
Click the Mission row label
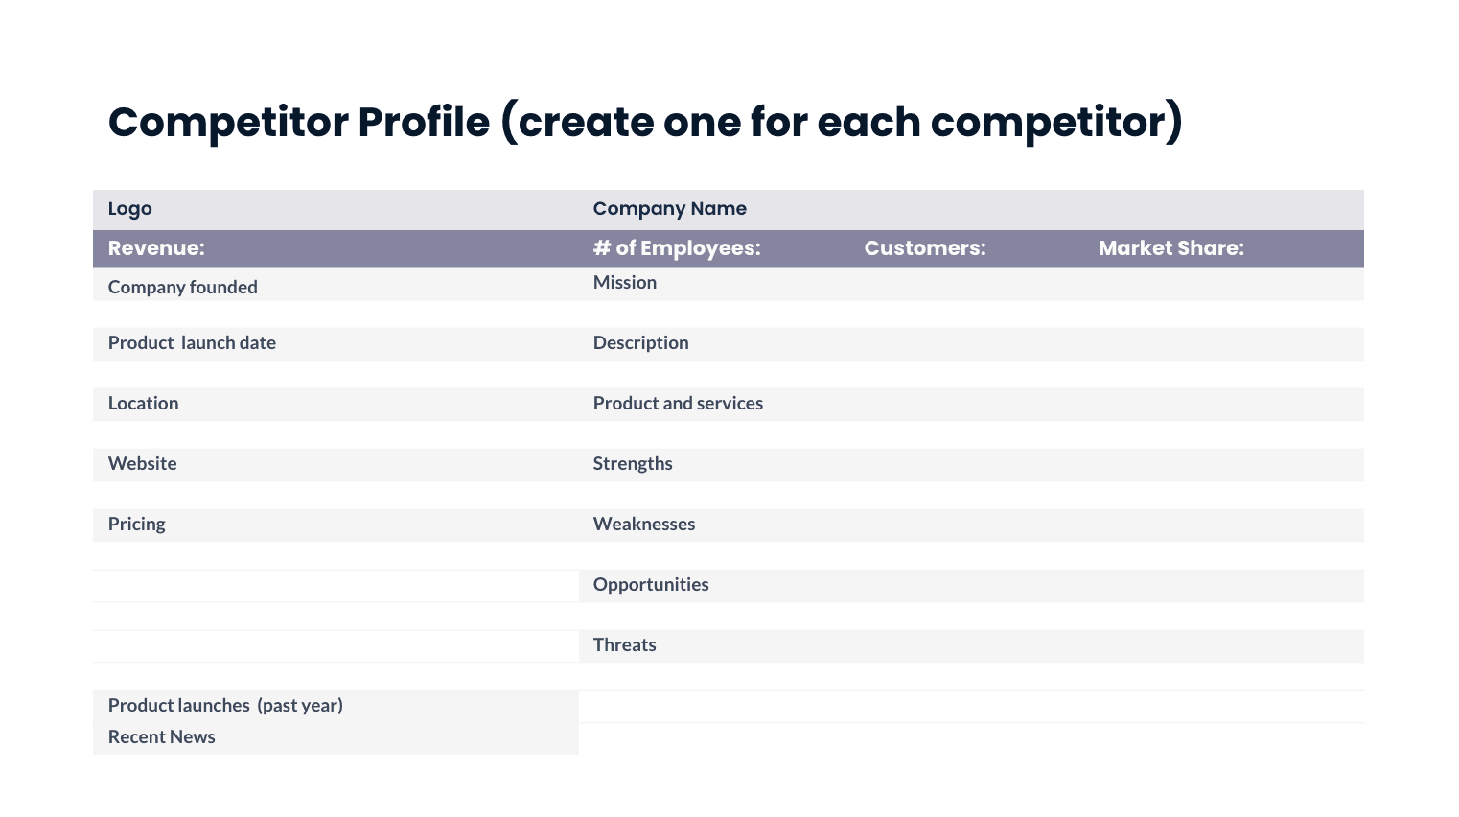(x=625, y=283)
